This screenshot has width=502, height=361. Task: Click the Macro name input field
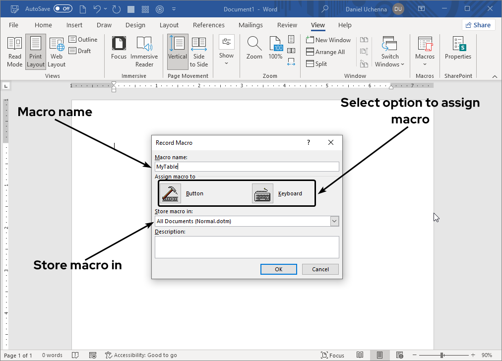247,166
